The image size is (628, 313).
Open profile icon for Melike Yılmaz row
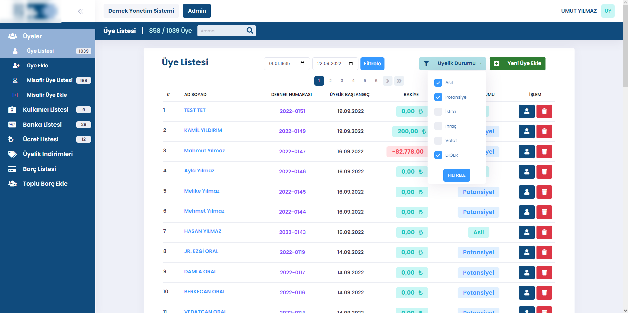[526, 192]
